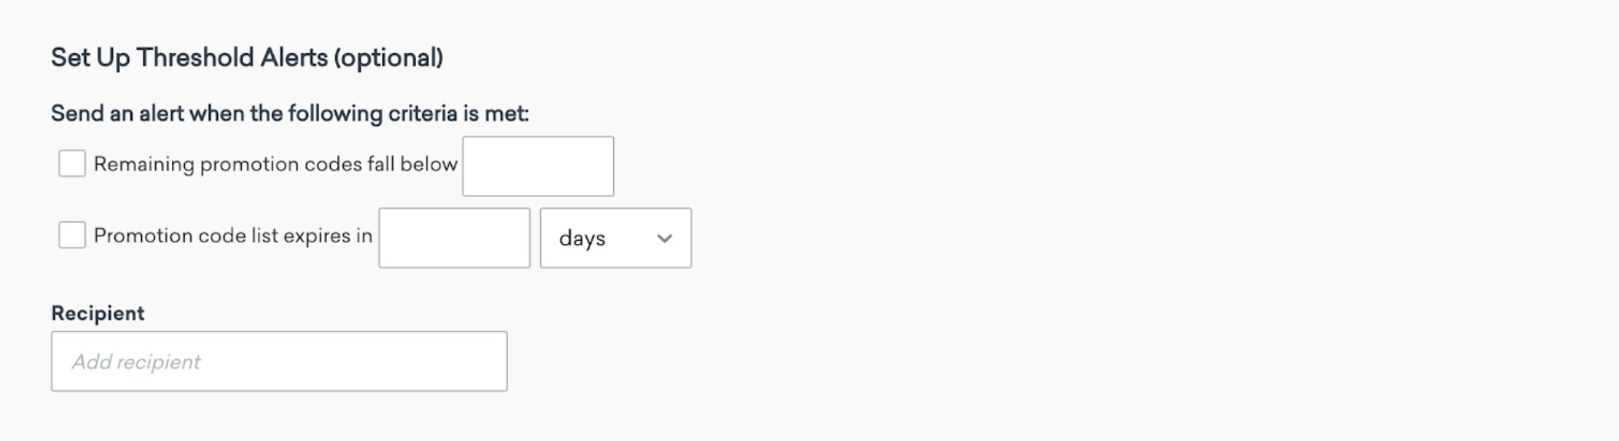Focus the codes fall below threshold field
Viewport: 1619px width, 441px height.
(x=538, y=166)
